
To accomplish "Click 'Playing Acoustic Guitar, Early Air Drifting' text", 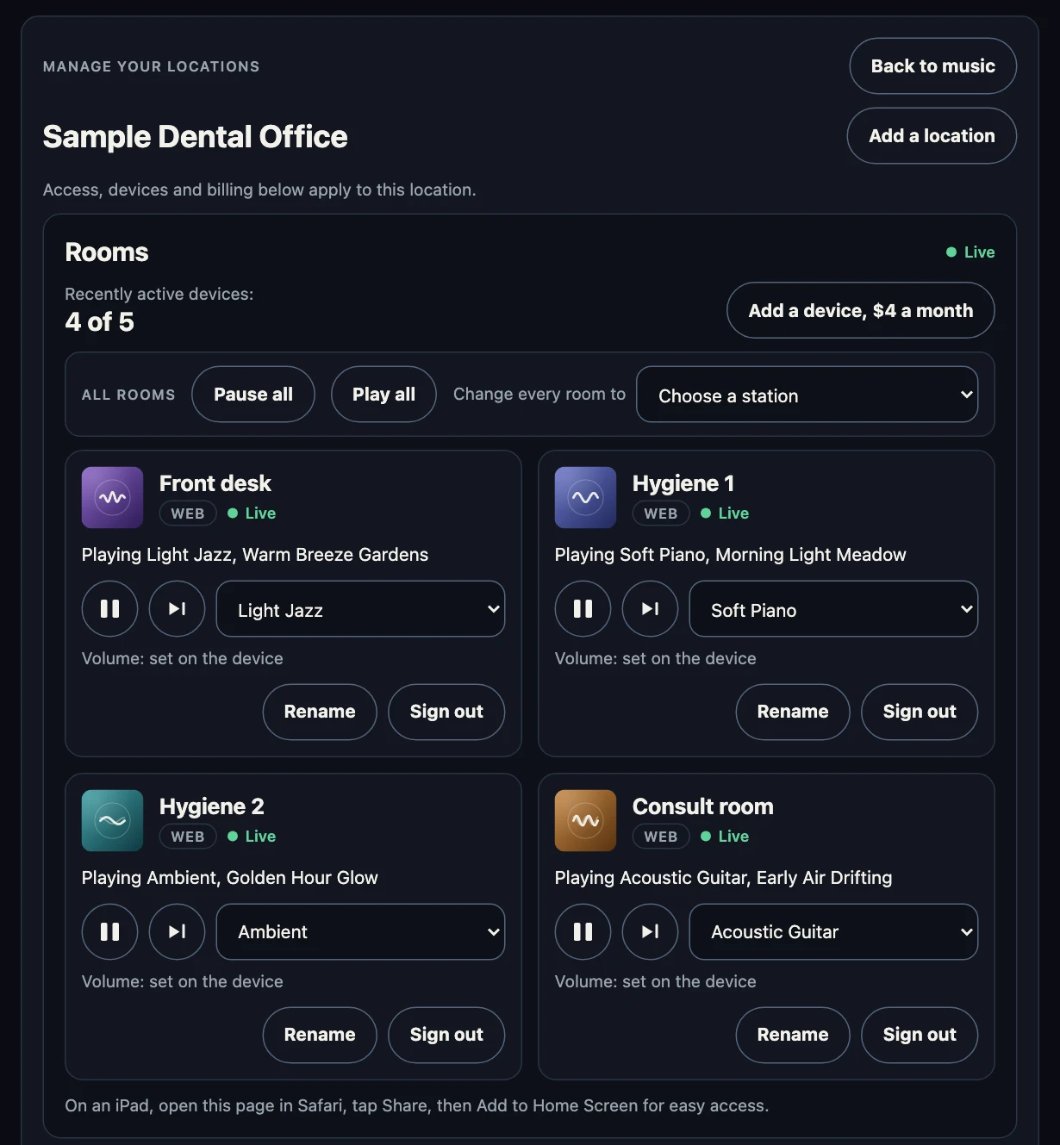I will [724, 878].
